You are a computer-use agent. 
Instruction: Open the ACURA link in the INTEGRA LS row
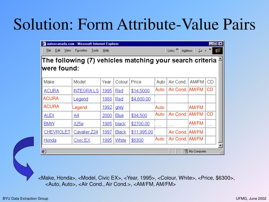pyautogui.click(x=51, y=91)
